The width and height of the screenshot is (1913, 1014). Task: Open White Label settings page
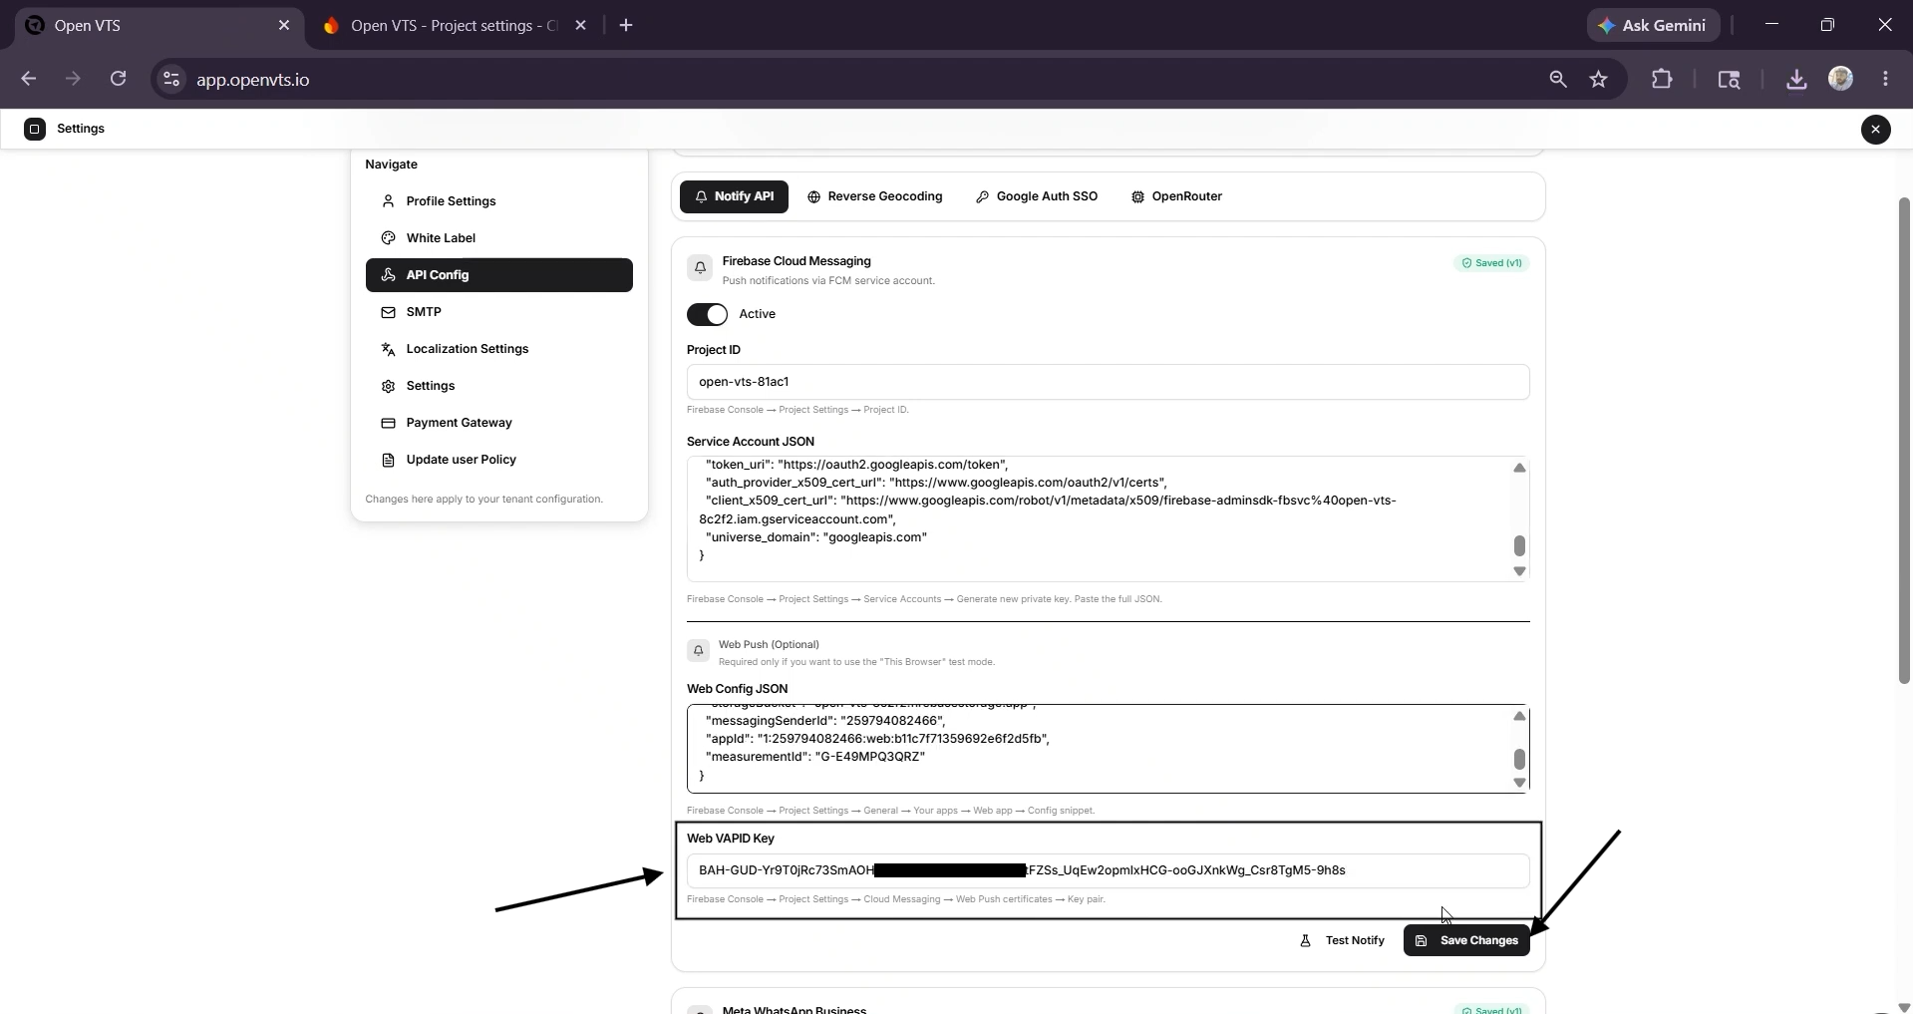point(498,238)
